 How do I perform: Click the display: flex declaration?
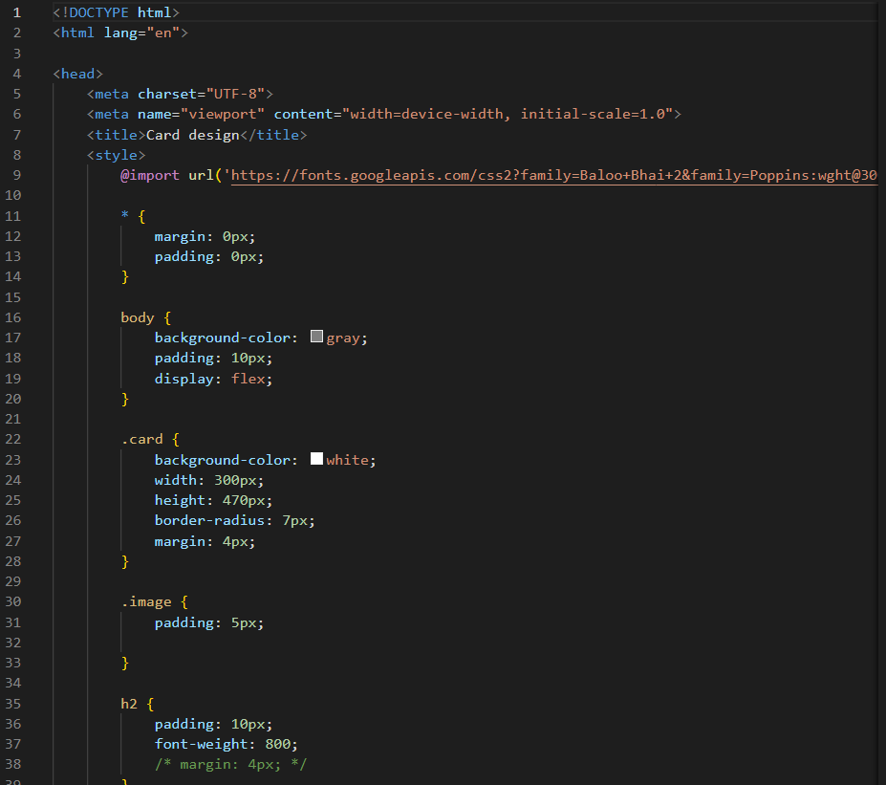point(213,379)
